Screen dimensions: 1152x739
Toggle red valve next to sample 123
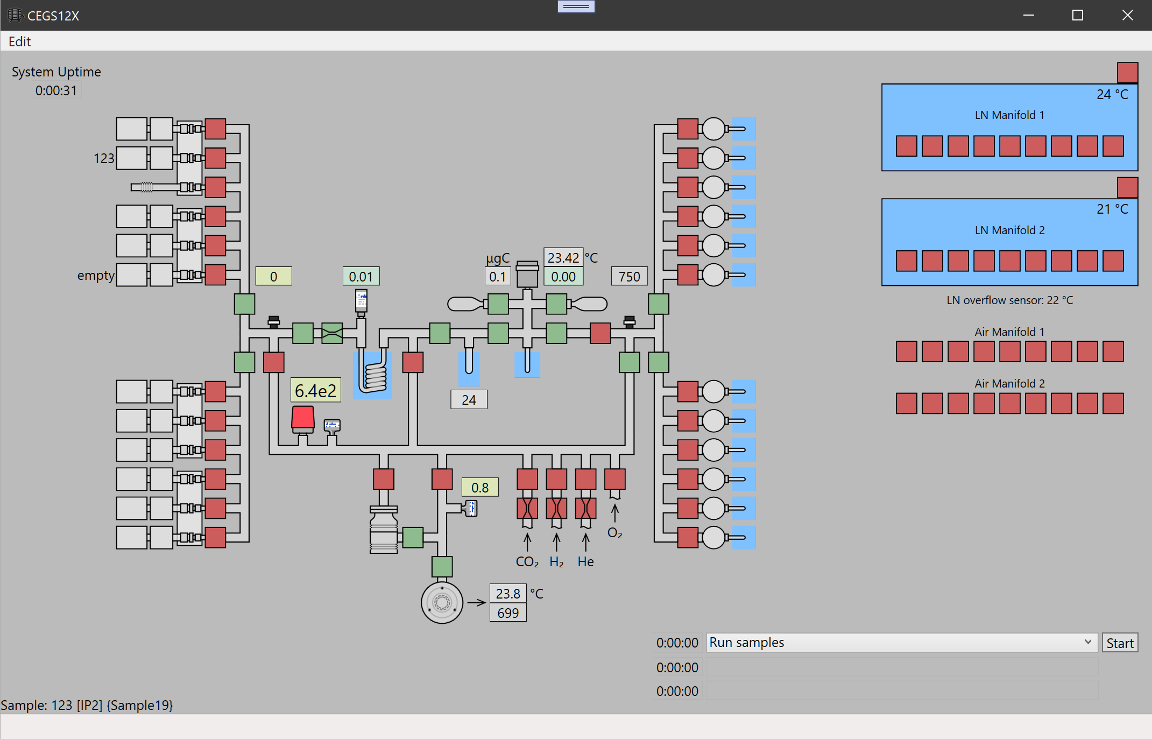pos(215,158)
